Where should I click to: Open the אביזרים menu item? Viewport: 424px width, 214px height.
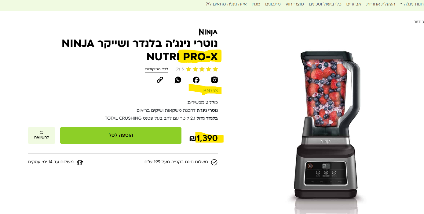click(354, 4)
